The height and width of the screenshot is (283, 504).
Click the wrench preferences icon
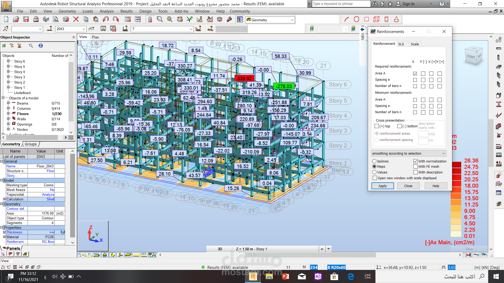(x=229, y=19)
